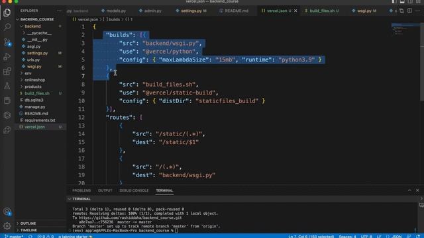Screen dimensions: 424x238
Task: Open the Search view in activity bar
Action: point(7,26)
